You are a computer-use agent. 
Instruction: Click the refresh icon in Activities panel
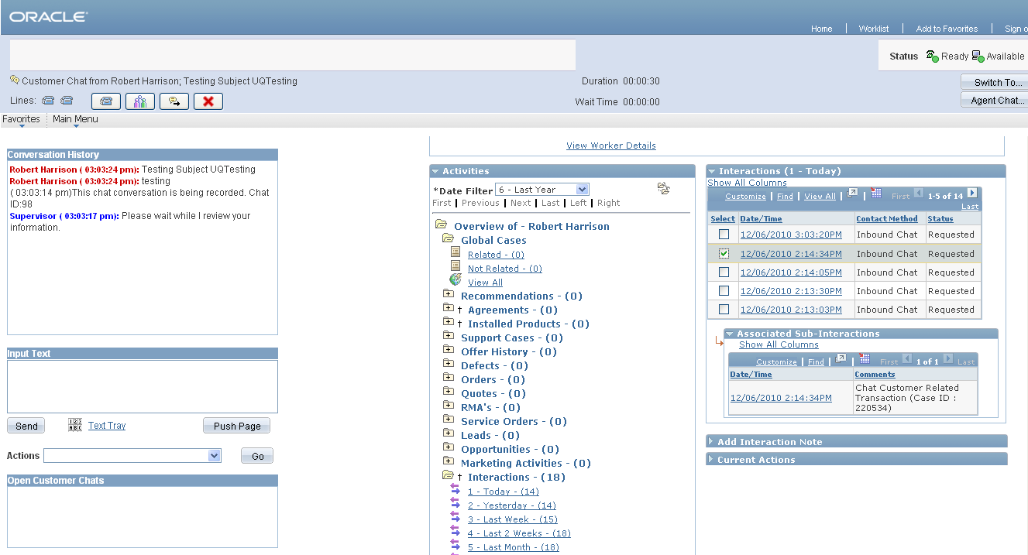[663, 188]
